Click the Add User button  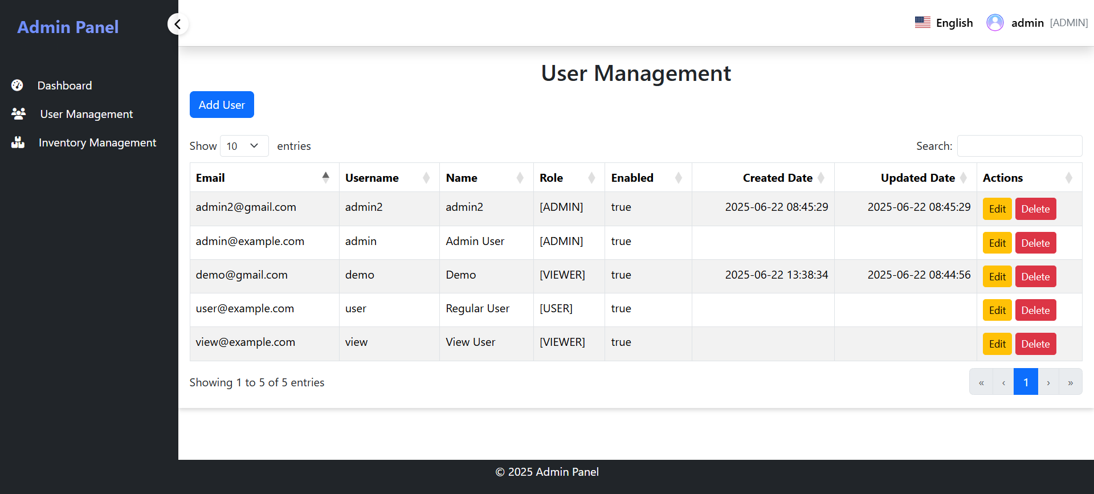click(222, 105)
